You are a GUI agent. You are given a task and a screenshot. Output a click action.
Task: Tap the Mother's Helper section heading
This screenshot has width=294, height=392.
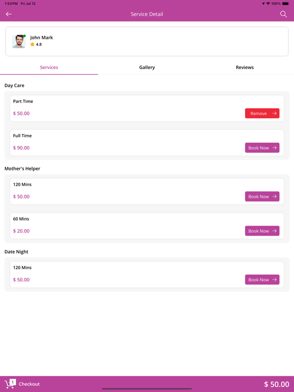pyautogui.click(x=22, y=168)
